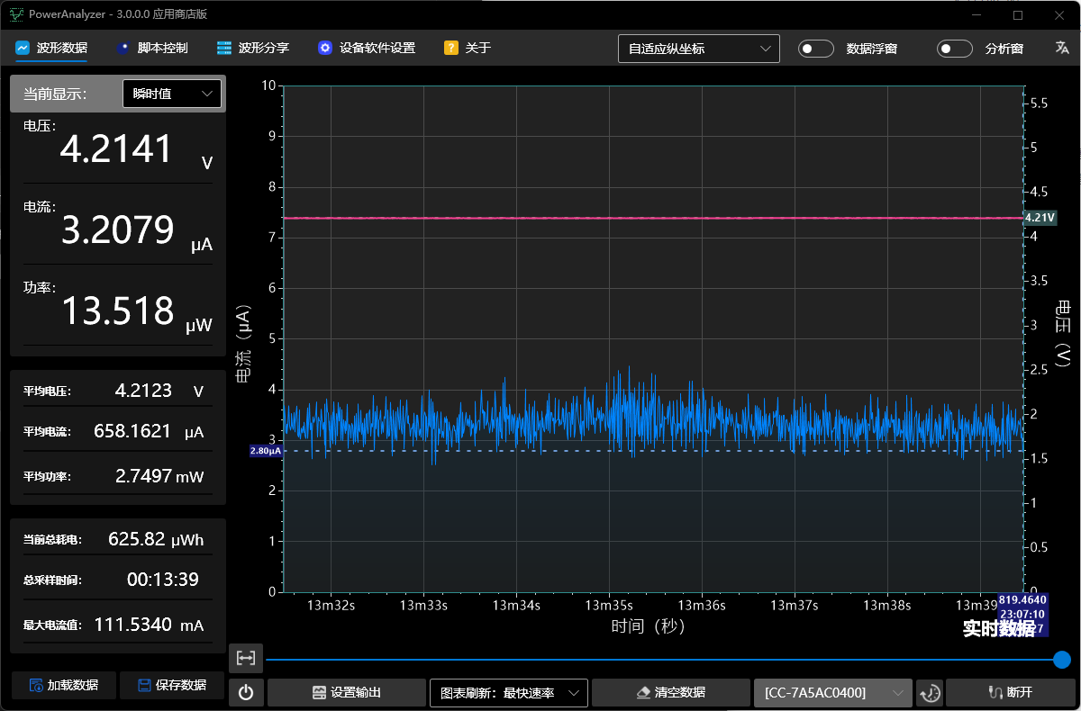1081x711 pixels.
Task: Turn on the 分析窗 toggle switch
Action: pyautogui.click(x=955, y=49)
